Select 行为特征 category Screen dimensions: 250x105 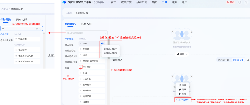(x=69, y=44)
